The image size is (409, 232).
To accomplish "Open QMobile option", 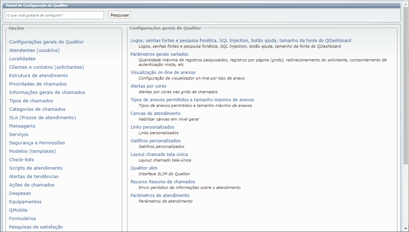I will pos(18,210).
